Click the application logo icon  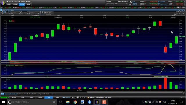(3, 3)
